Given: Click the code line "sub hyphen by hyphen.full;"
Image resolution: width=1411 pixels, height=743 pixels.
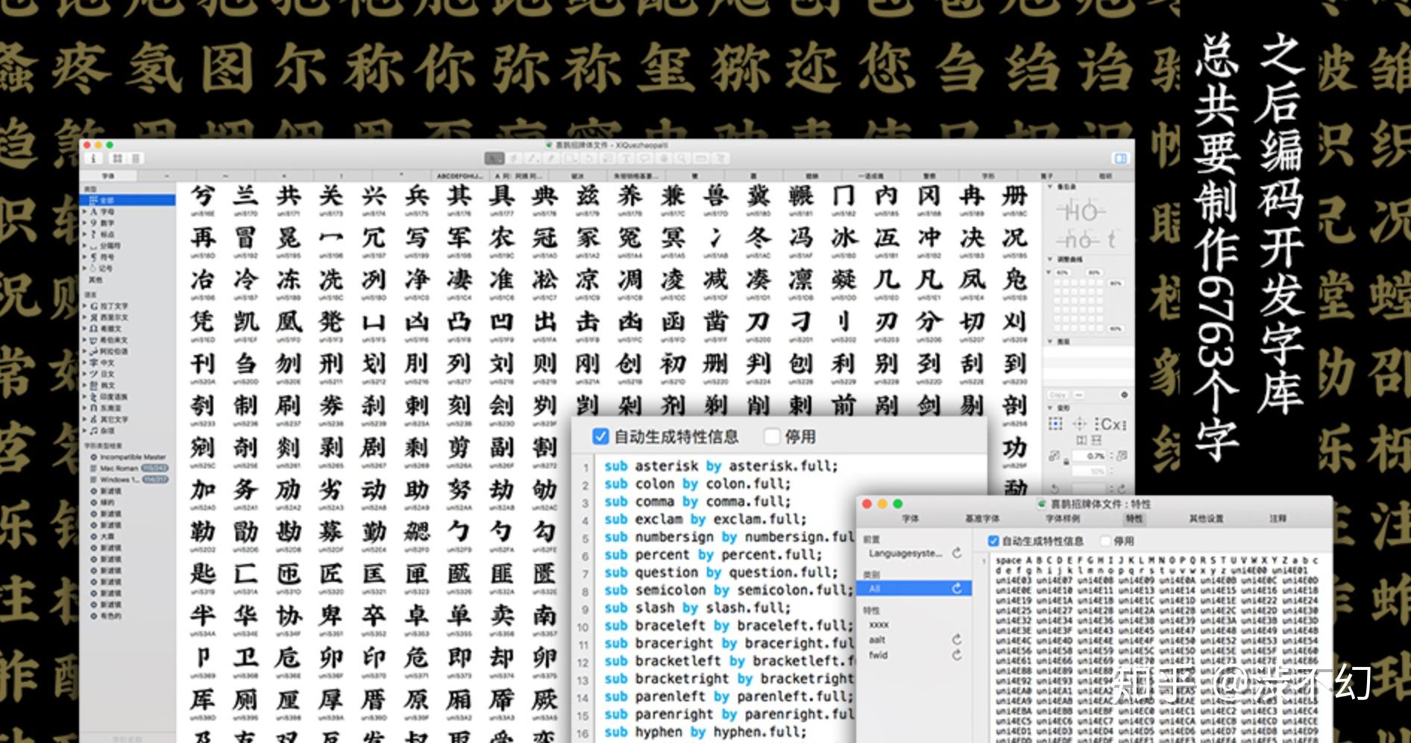Looking at the screenshot, I should [705, 733].
